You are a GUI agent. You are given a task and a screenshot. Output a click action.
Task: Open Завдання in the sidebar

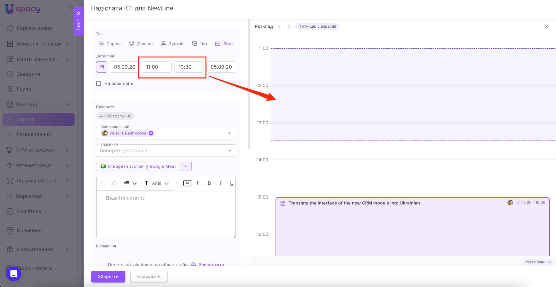(28, 74)
